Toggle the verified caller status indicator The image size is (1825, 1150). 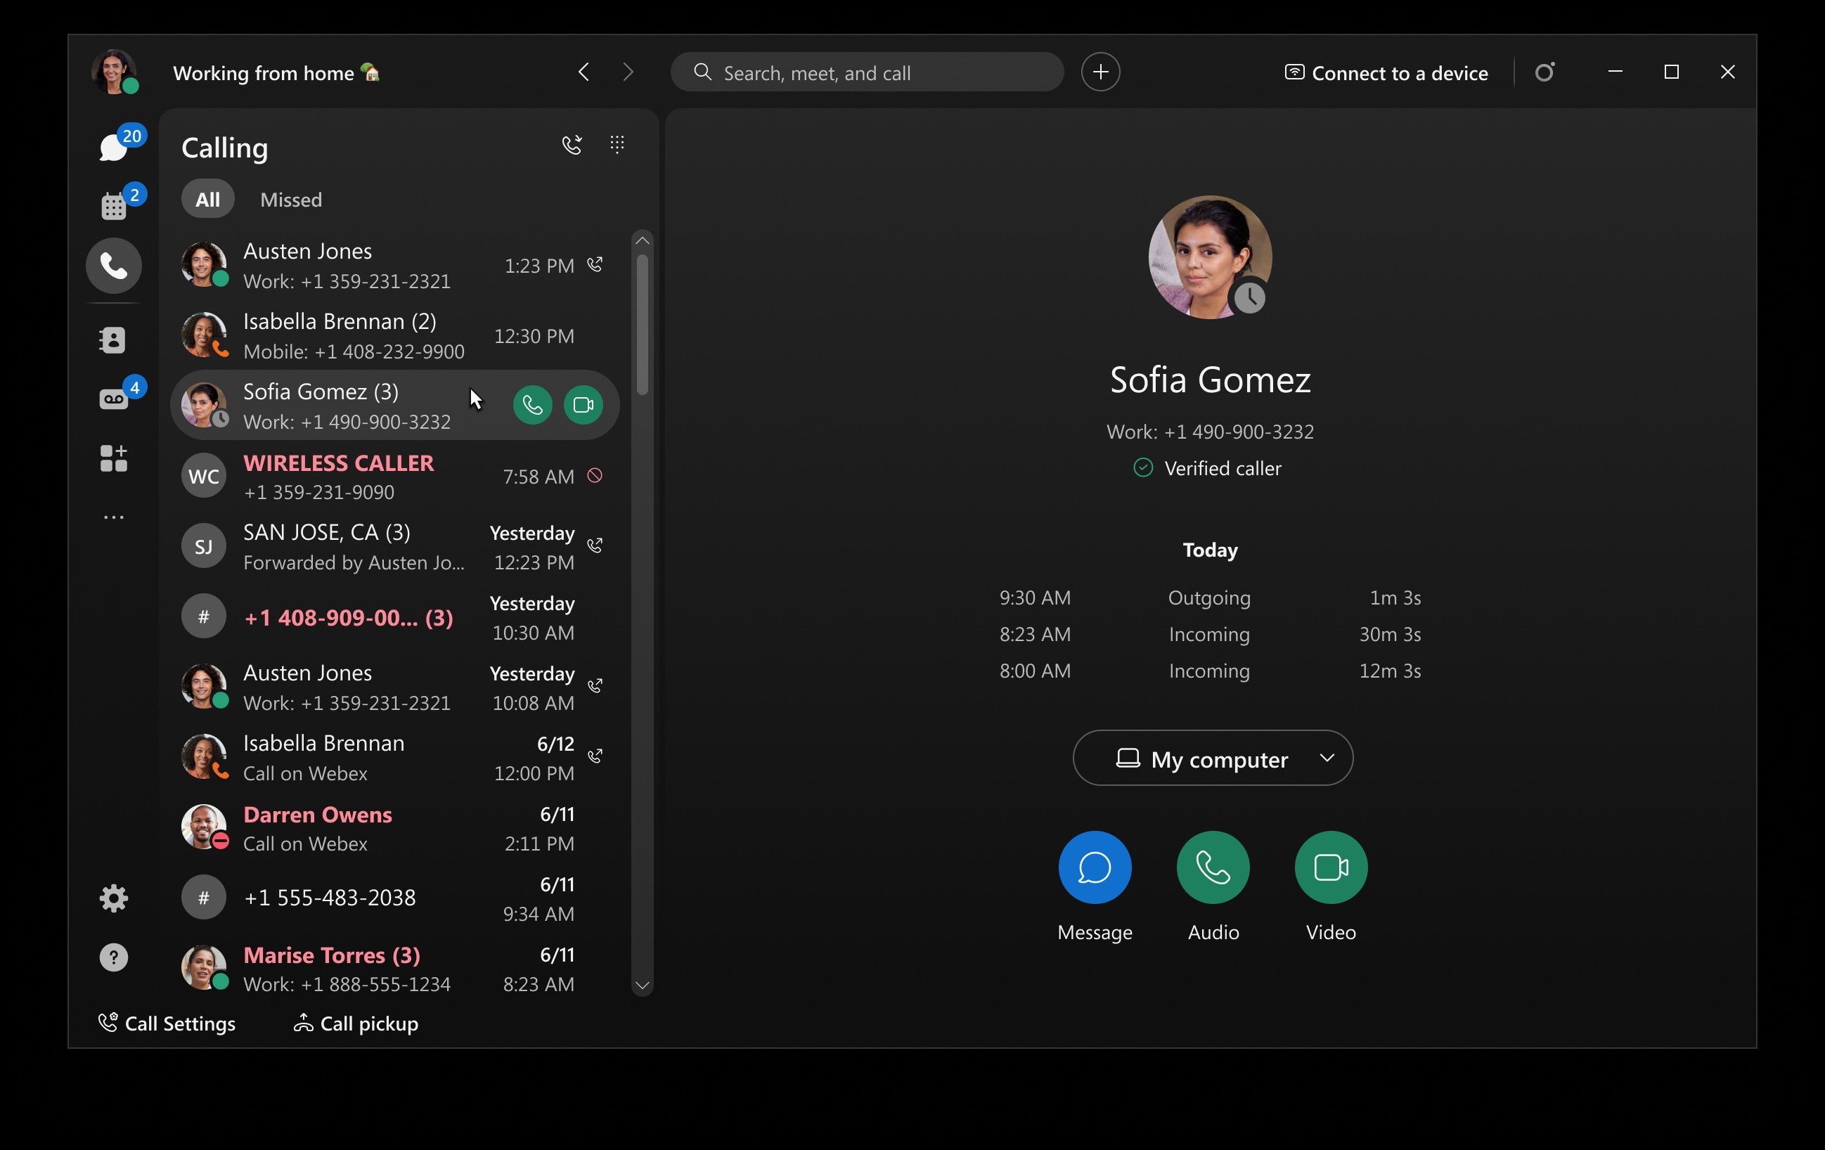(1143, 467)
